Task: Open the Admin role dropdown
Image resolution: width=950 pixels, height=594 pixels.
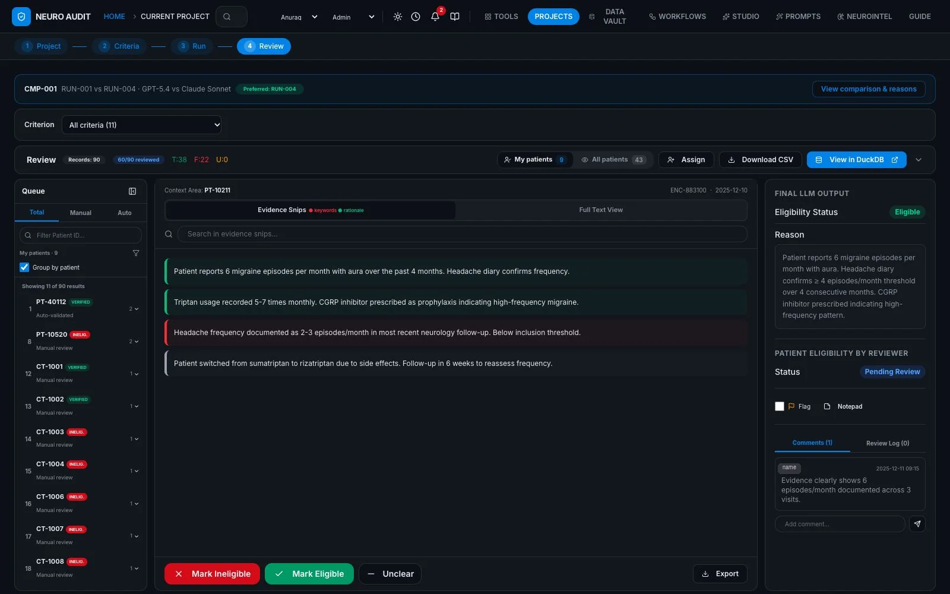Action: (353, 17)
